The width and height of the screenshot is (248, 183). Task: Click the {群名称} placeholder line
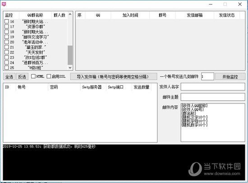tap(188, 113)
